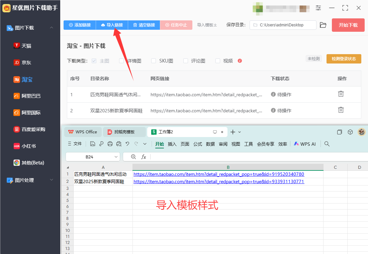The width and height of the screenshot is (368, 254).
Task: Open the dropdown arrow beside new tab plus
Action: coord(240,132)
